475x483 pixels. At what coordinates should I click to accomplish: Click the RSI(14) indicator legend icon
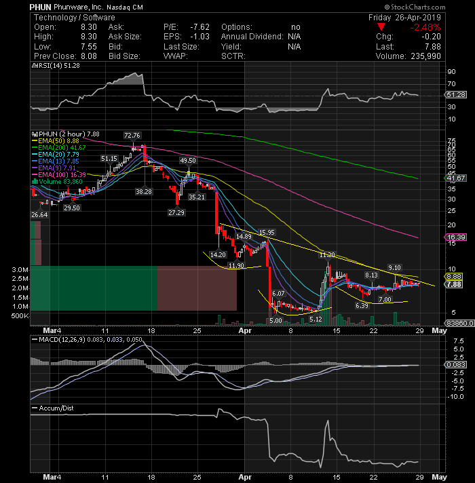point(35,66)
